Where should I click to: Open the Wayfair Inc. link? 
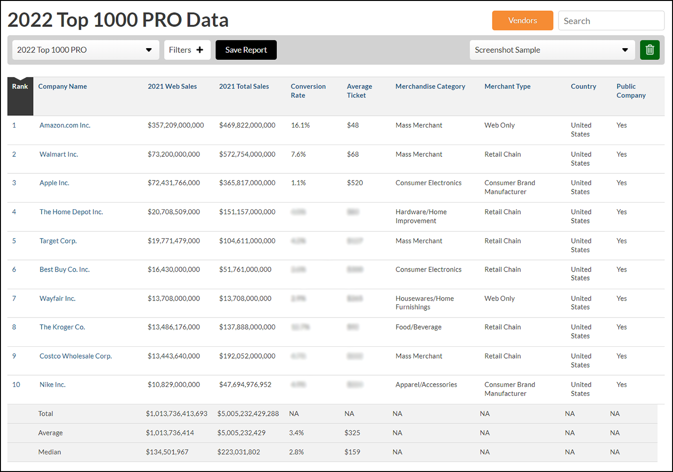tap(58, 299)
